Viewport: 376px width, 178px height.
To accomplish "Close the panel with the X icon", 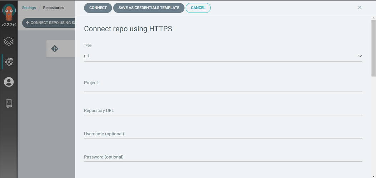I will (x=360, y=7).
